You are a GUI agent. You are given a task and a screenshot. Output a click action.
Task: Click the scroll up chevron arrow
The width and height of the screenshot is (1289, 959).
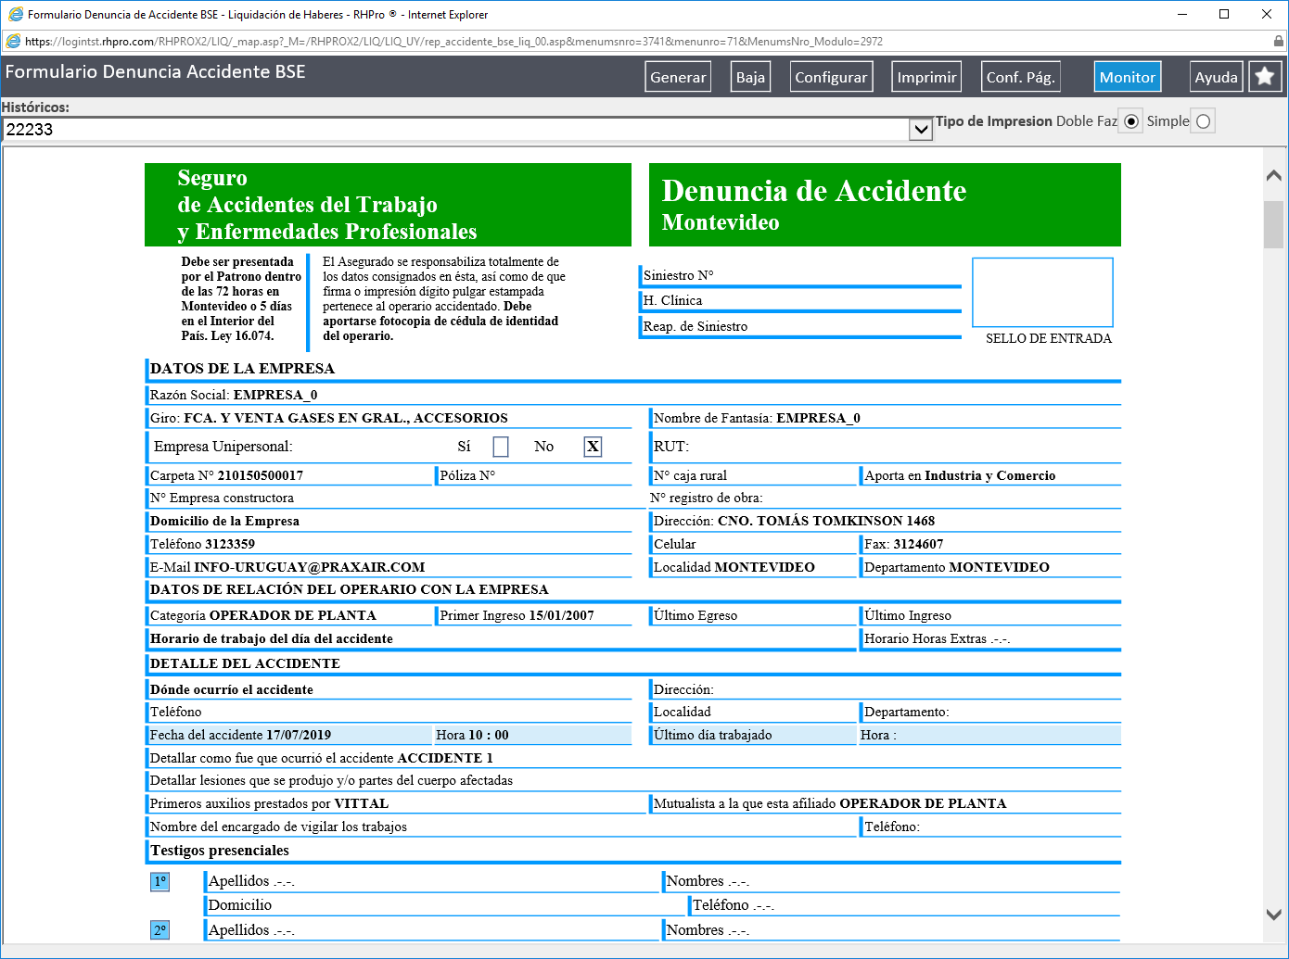click(1273, 175)
